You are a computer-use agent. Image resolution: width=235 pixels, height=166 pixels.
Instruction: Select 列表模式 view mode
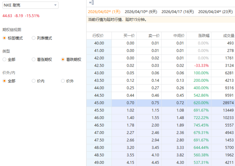point(34,38)
